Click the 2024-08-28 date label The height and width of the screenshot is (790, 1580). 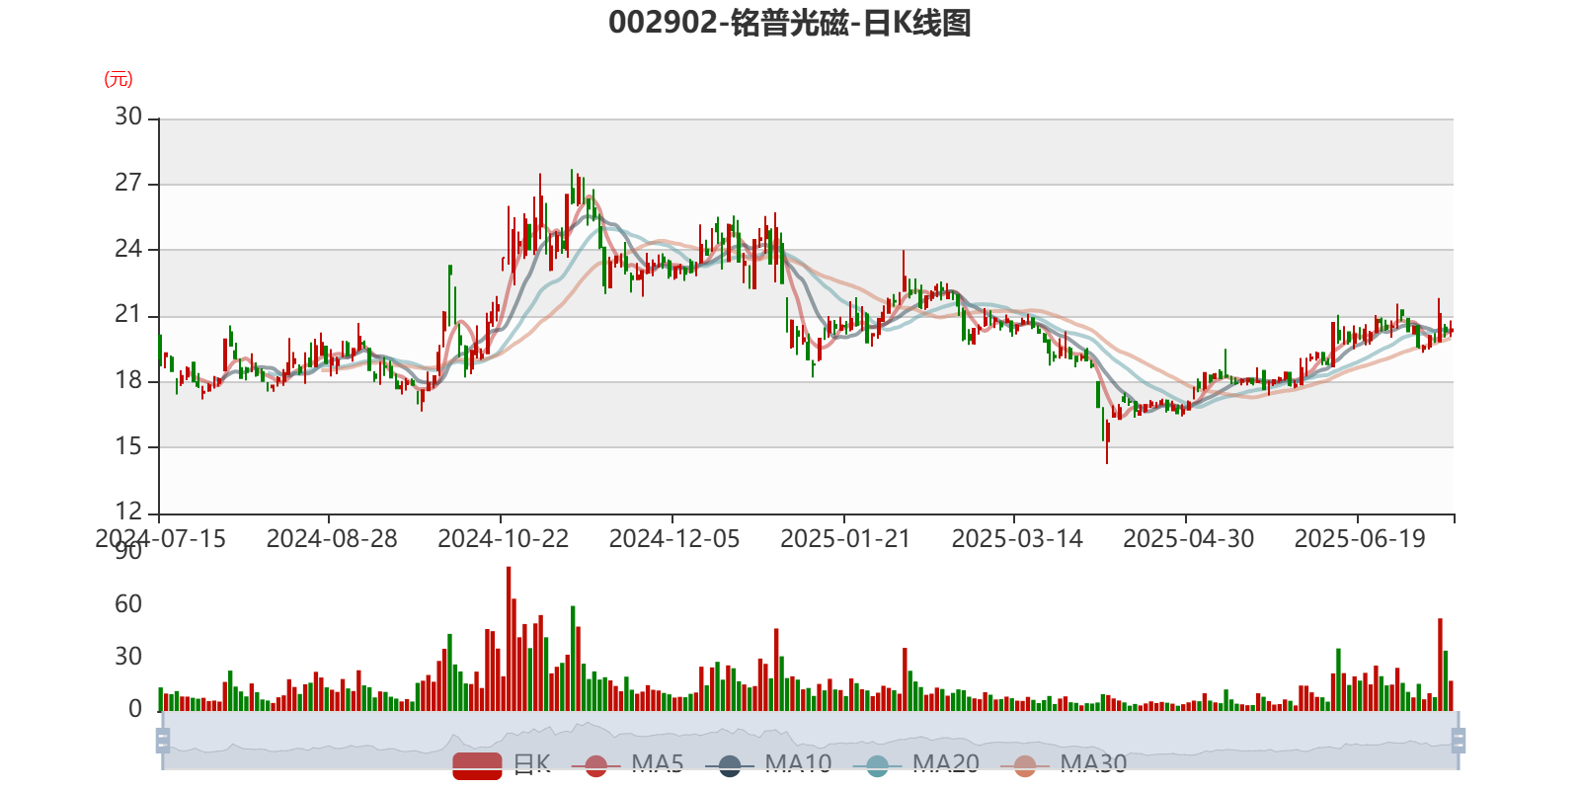pyautogui.click(x=332, y=539)
